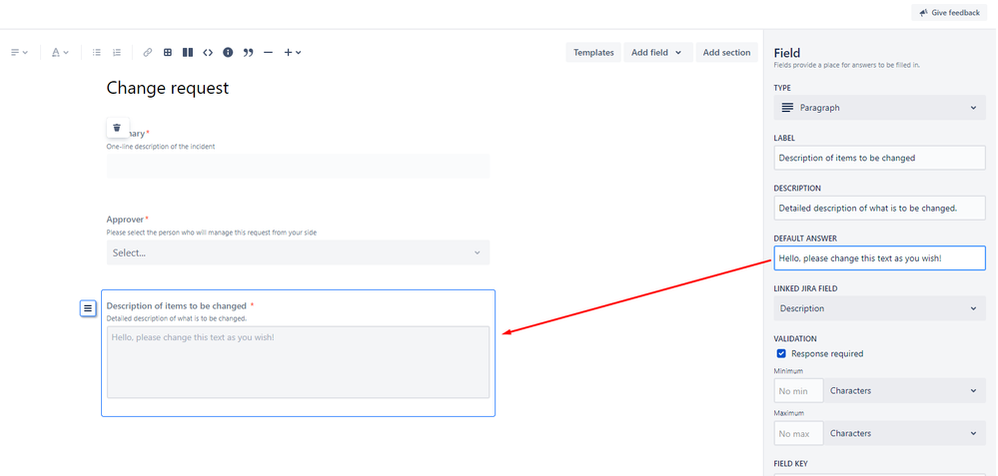Open the Type Paragraph dropdown
The height and width of the screenshot is (476, 998).
879,108
